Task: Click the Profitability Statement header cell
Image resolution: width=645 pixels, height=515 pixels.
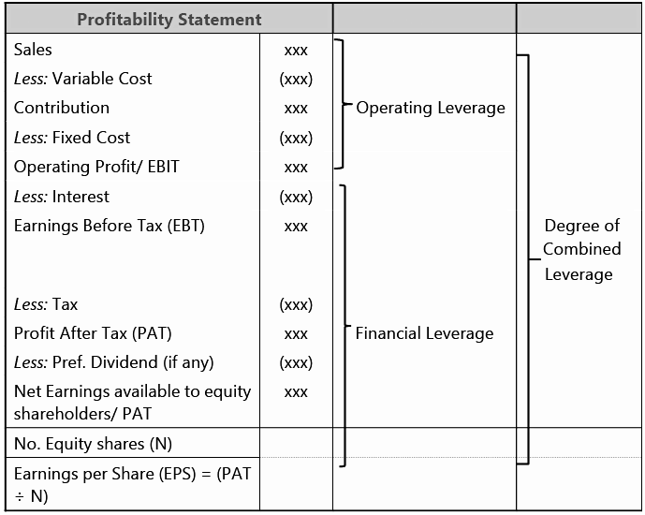Action: (169, 19)
